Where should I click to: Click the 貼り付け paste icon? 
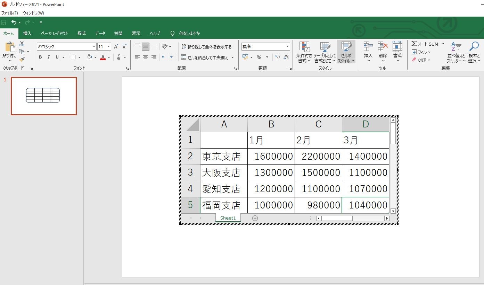click(x=10, y=47)
